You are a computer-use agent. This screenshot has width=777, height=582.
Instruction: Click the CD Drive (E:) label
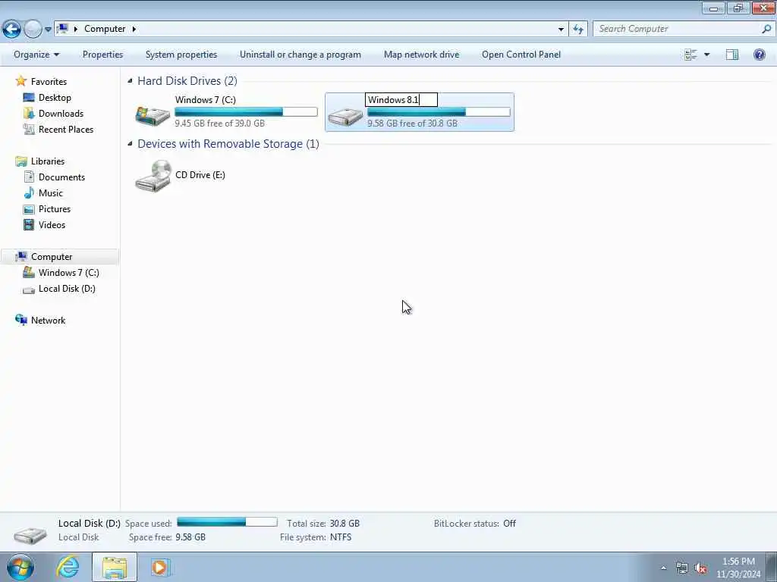click(x=200, y=175)
